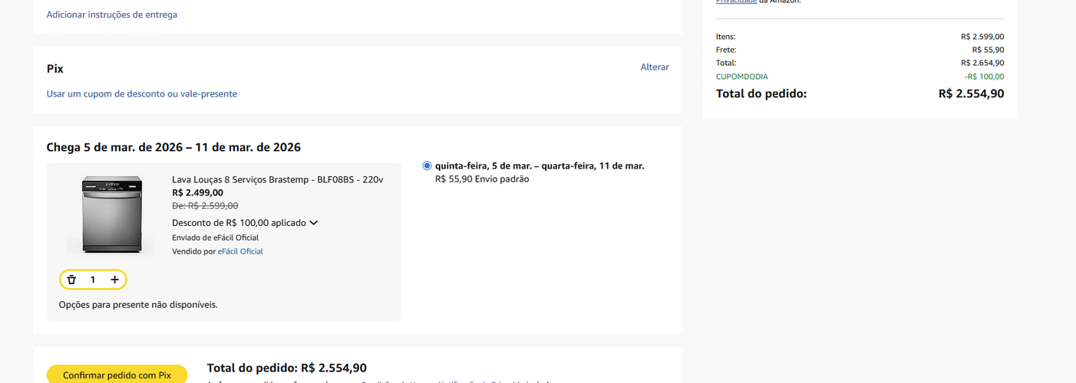Increase quantity with the plus icon
1076x383 pixels.
114,280
